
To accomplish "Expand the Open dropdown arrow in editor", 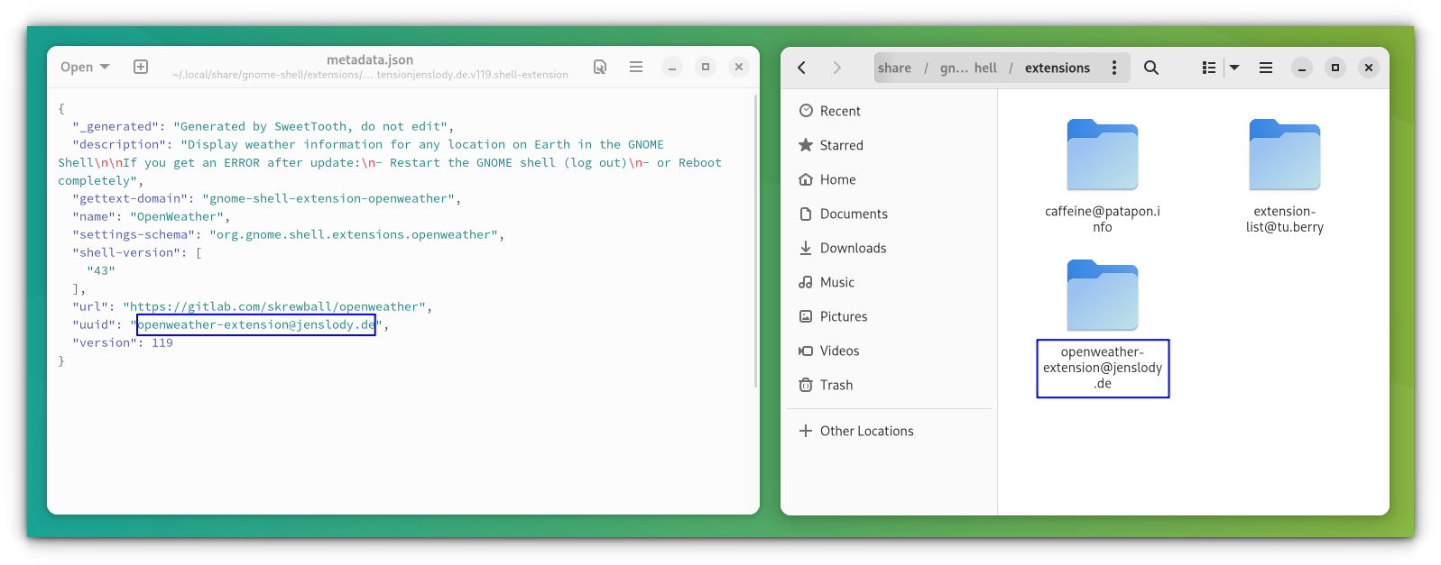I will tap(105, 67).
